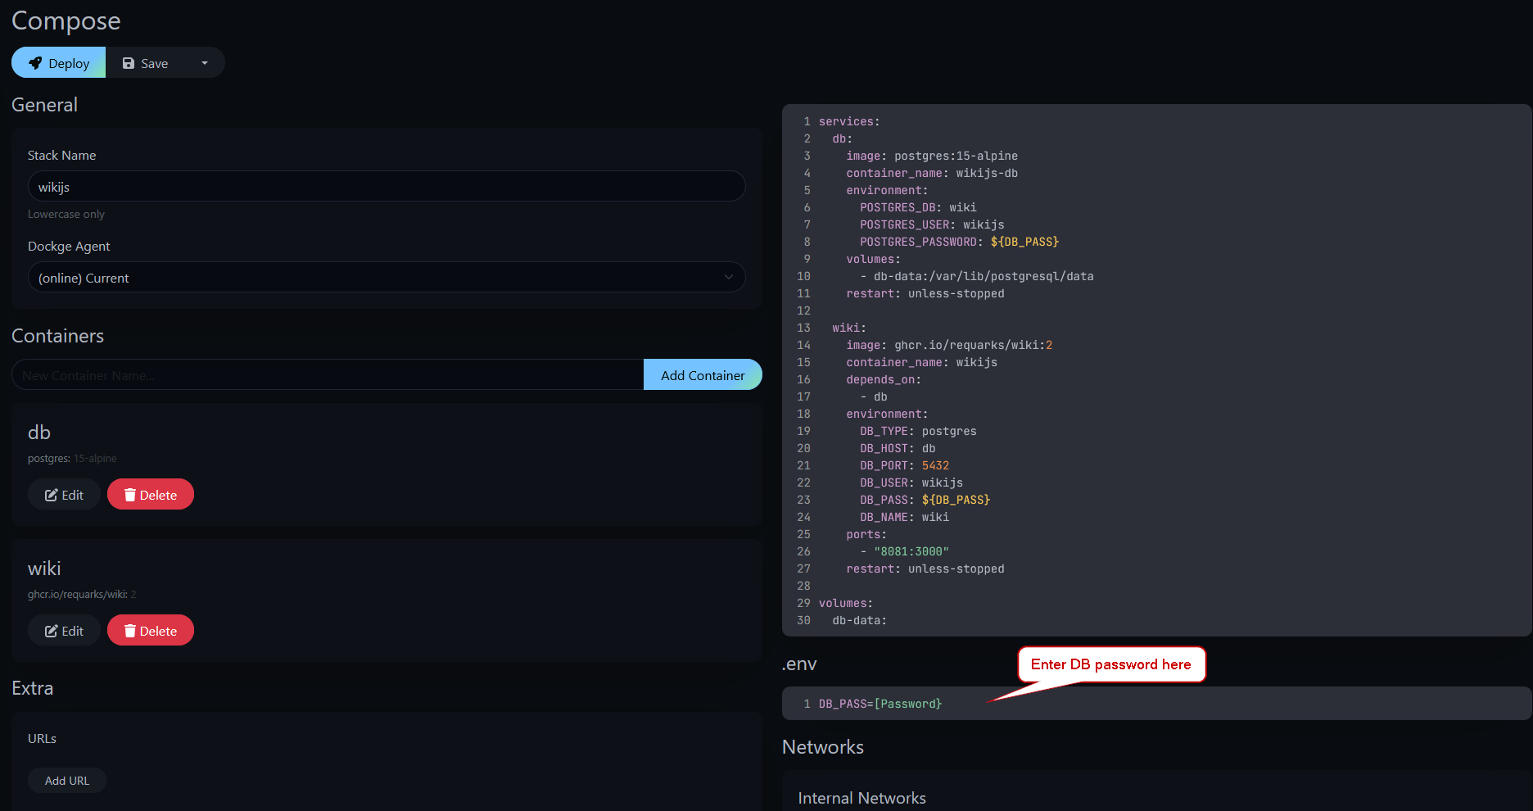The height and width of the screenshot is (811, 1533).
Task: Click 'POSTGRES_DB: wiki' line
Action: tap(918, 207)
